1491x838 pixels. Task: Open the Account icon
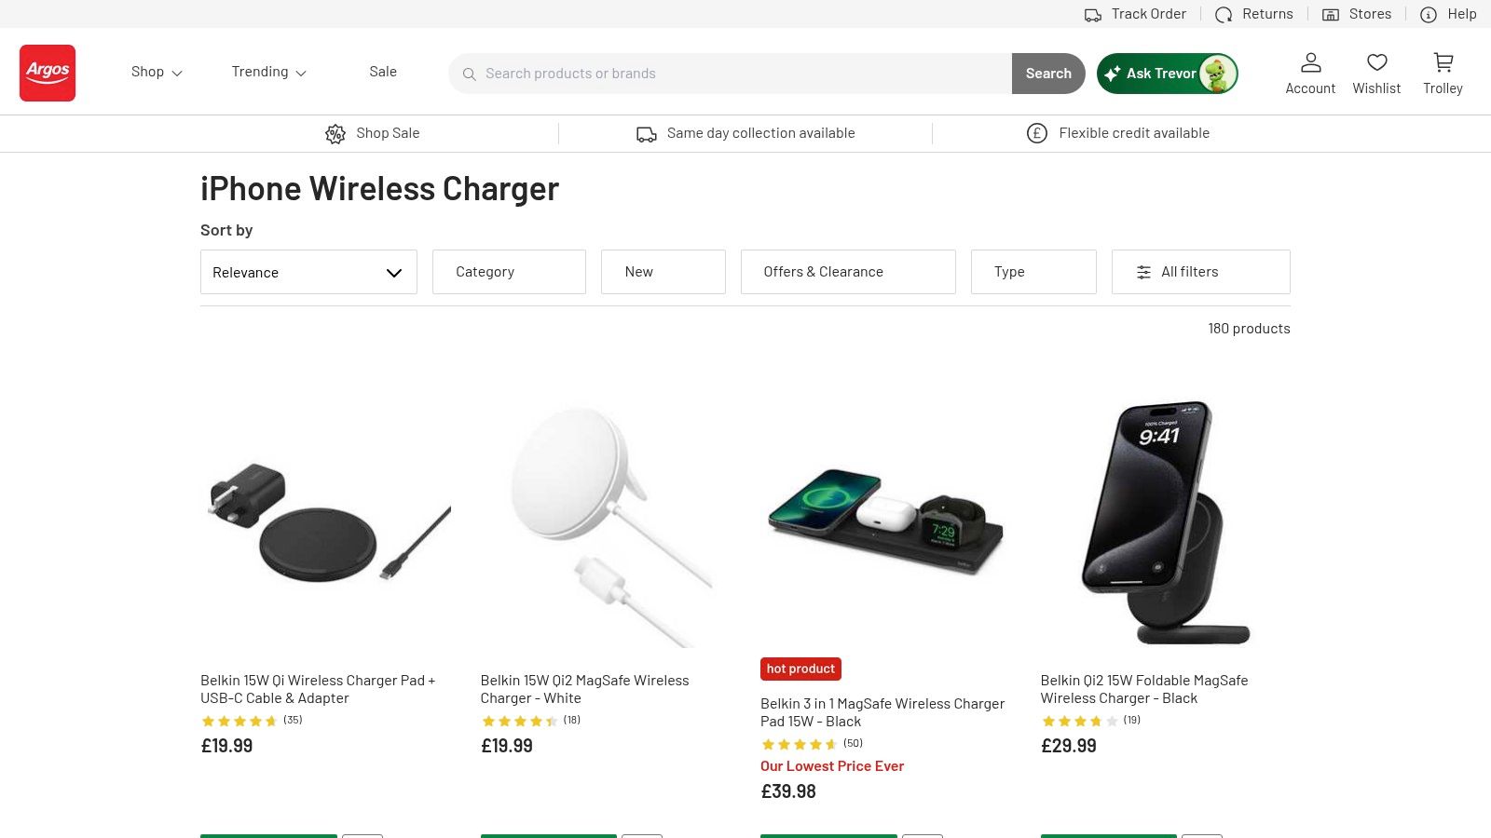click(1310, 63)
